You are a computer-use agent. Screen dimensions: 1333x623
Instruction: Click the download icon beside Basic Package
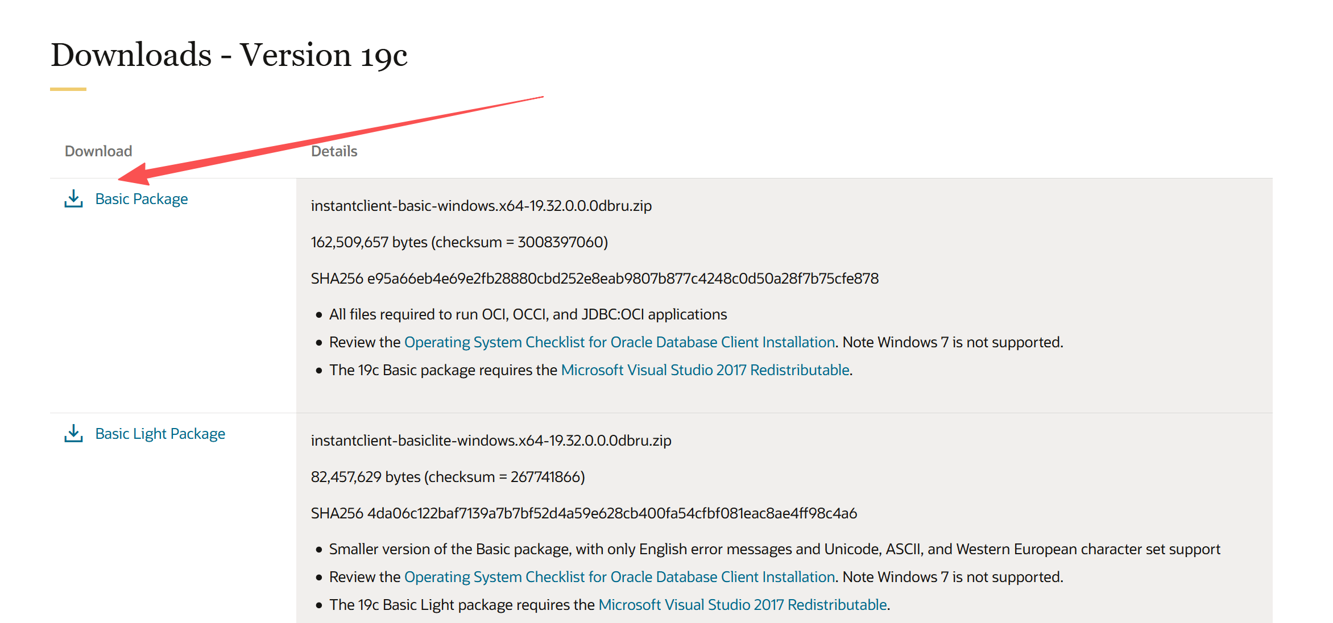73,199
